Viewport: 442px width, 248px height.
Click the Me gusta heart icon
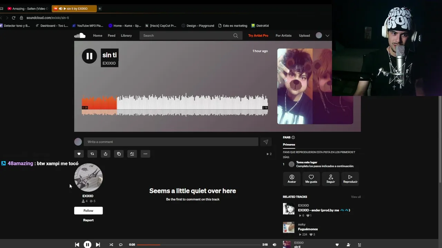point(311,178)
